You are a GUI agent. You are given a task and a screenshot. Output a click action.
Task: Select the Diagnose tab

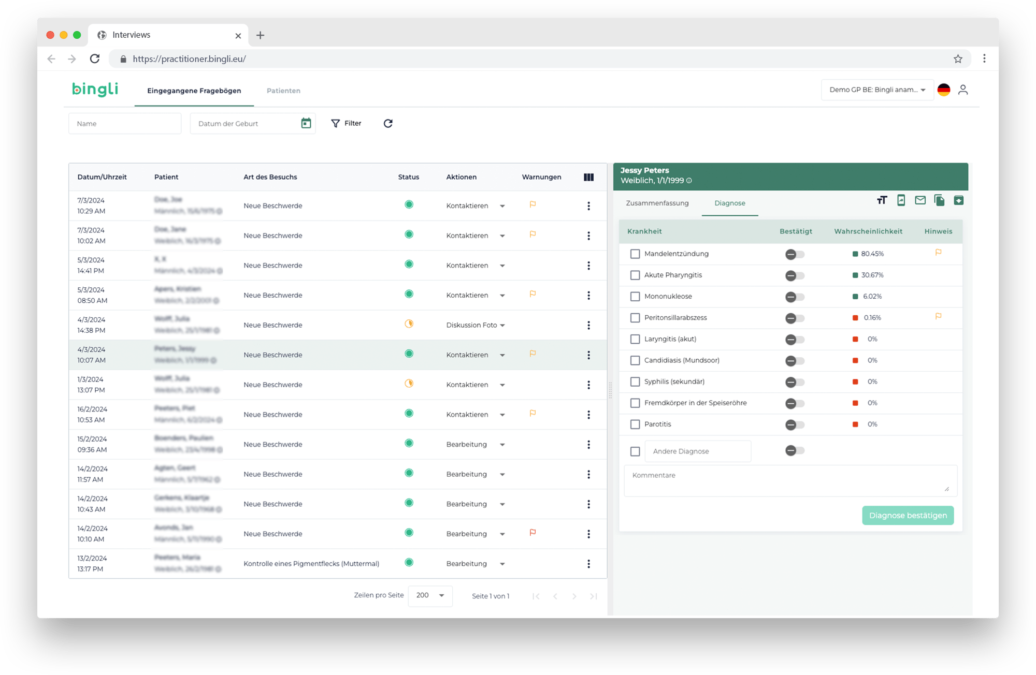click(x=729, y=203)
